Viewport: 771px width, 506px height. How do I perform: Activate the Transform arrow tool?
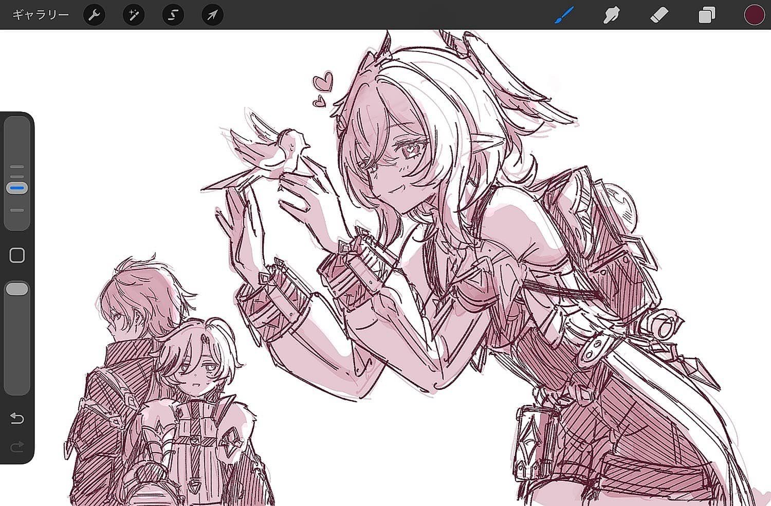[x=212, y=15]
